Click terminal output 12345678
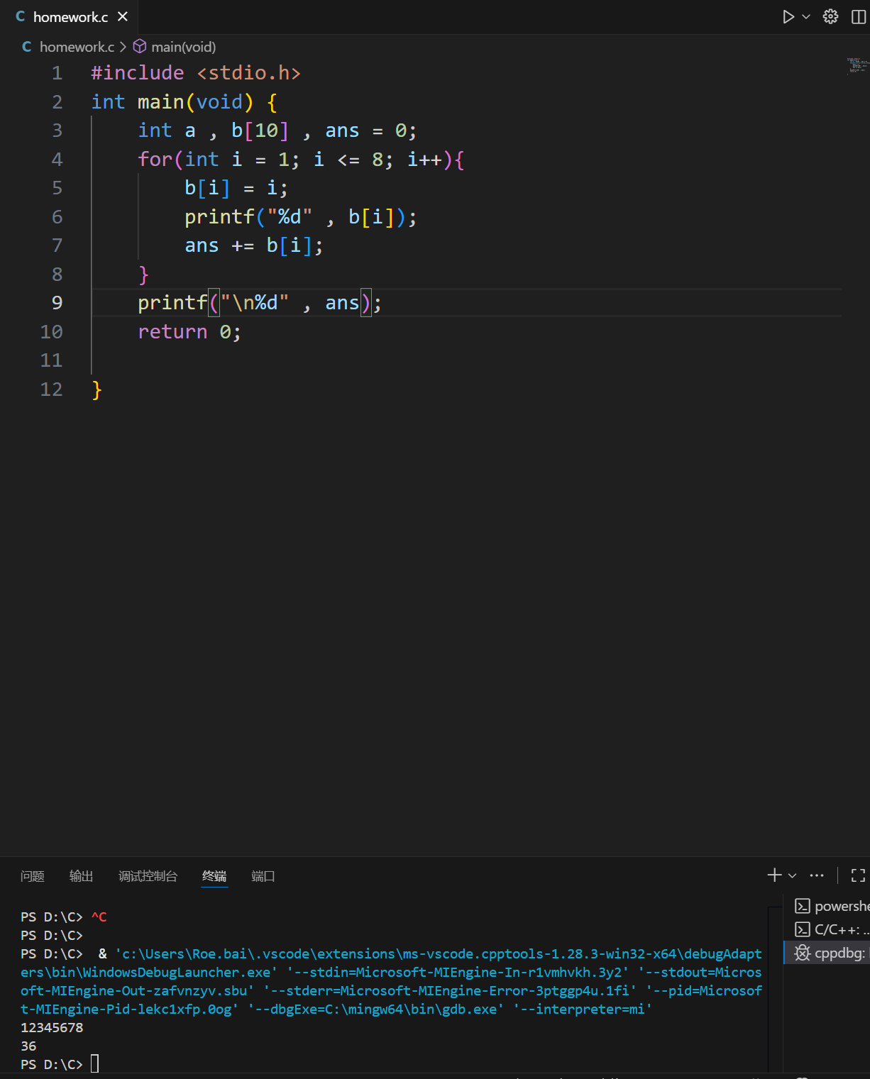 (52, 1027)
